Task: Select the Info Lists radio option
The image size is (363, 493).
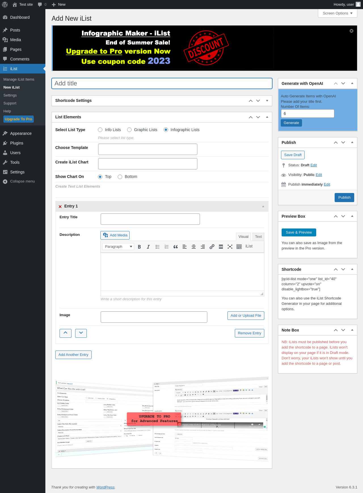Action: click(x=100, y=130)
